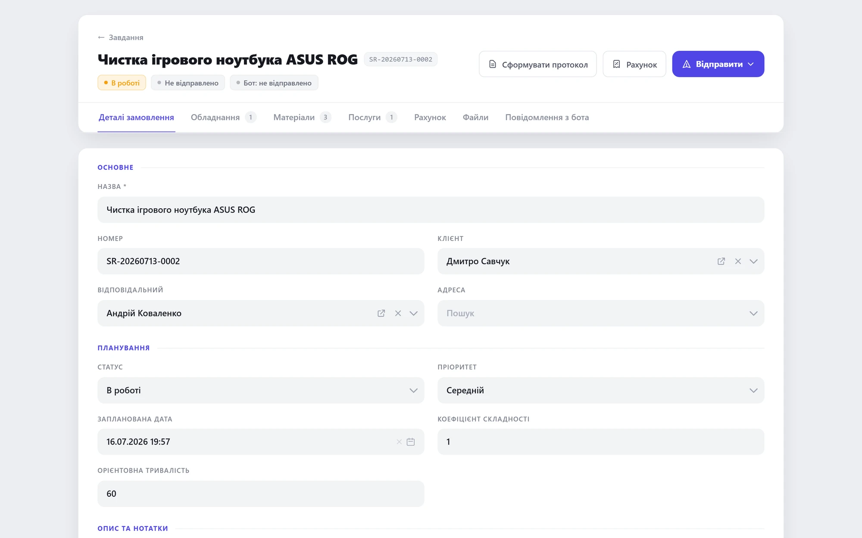Clear the planned date with small X icon
Screen dimensions: 862x538
(x=399, y=442)
